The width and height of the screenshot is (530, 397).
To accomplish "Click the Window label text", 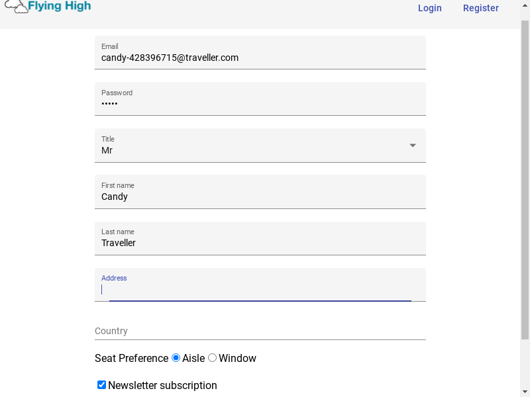I will coord(237,358).
